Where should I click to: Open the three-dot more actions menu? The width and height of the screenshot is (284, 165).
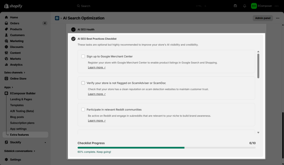point(278,18)
